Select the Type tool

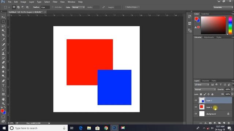[3, 85]
